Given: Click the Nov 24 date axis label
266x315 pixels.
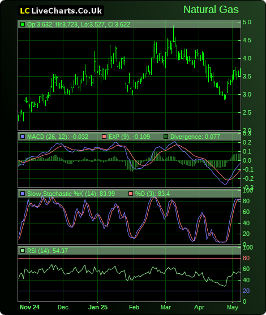Looking at the screenshot, I should [29, 307].
